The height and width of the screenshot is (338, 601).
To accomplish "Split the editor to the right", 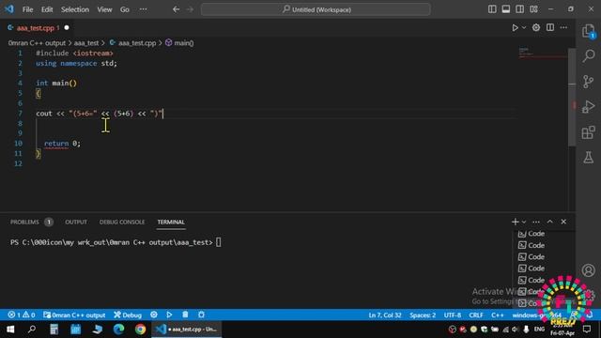I will (550, 27).
